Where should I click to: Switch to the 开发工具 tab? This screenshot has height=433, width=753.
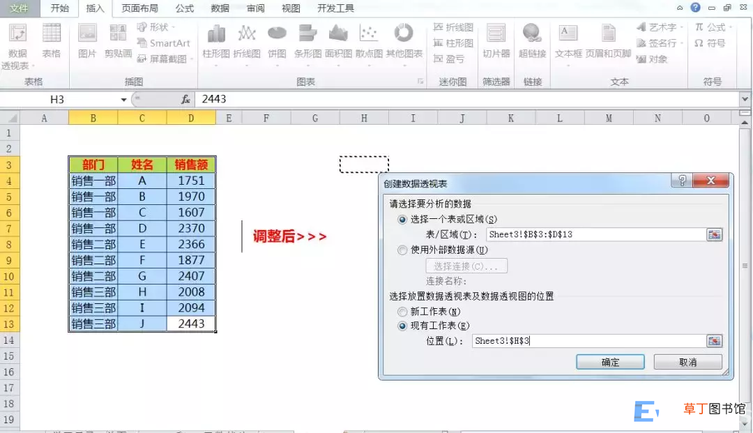coord(335,8)
